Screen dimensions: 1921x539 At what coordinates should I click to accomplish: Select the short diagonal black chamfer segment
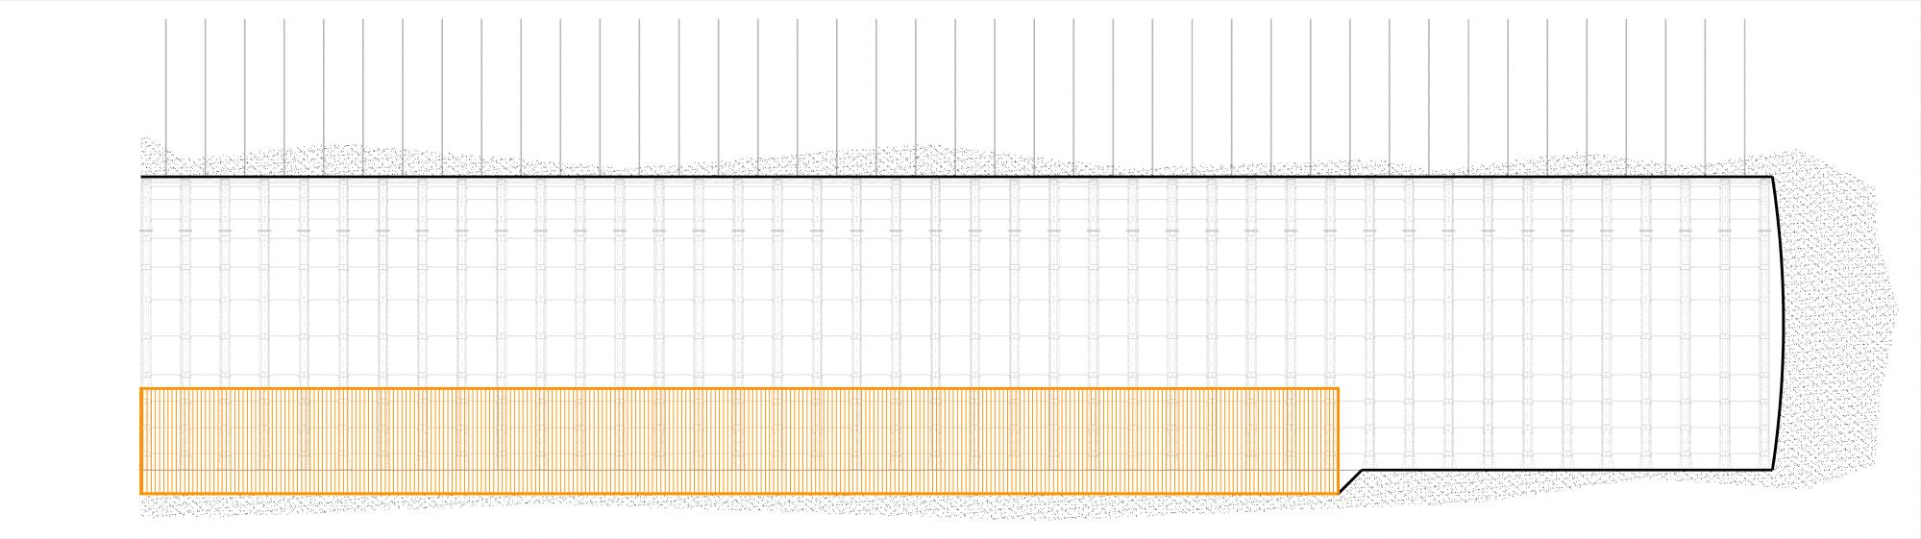tap(1350, 481)
